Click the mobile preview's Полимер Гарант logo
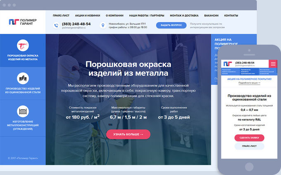281x175 pixels. pos(228,64)
